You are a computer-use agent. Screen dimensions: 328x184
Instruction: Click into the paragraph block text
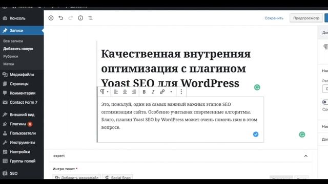[179, 116]
